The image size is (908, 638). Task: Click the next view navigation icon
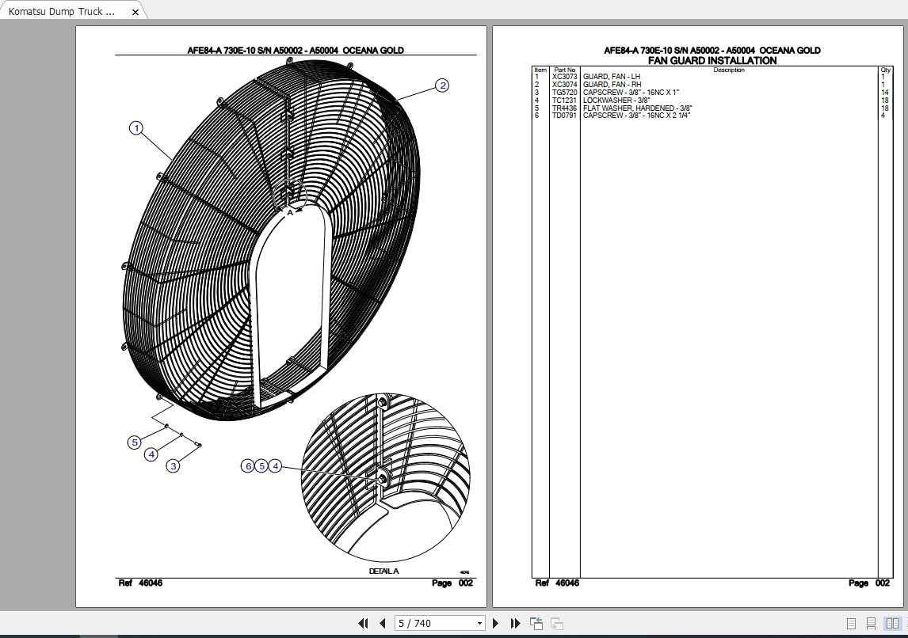[556, 623]
